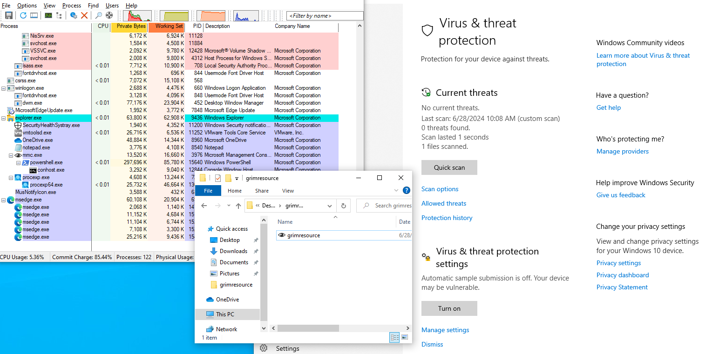Click the red X Kill Process icon
This screenshot has width=726, height=354.
pos(84,15)
